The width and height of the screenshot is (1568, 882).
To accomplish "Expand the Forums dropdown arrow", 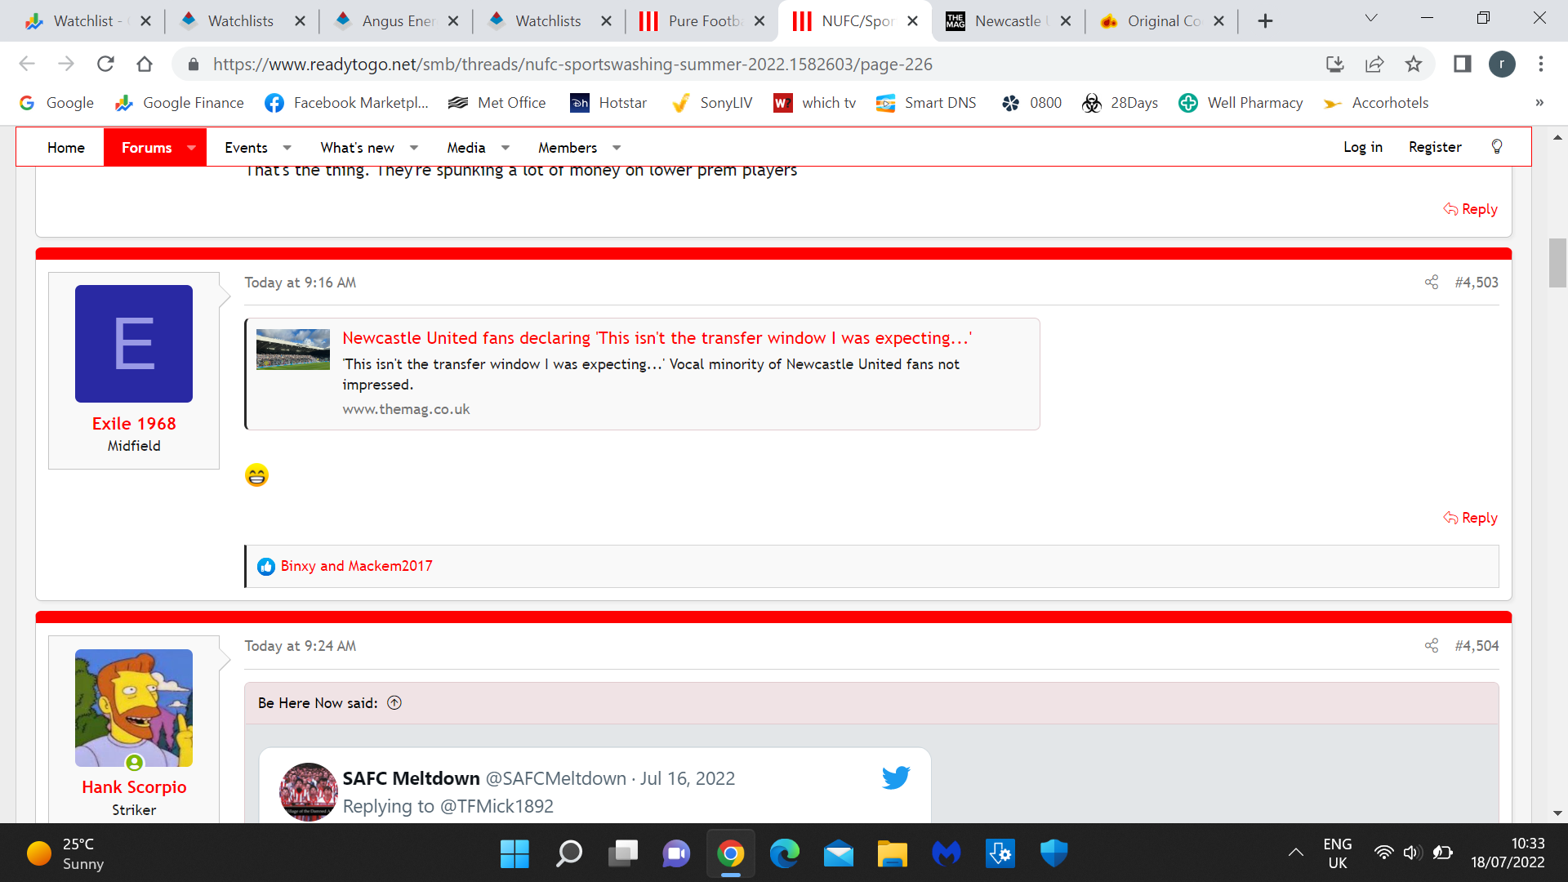I will [191, 148].
